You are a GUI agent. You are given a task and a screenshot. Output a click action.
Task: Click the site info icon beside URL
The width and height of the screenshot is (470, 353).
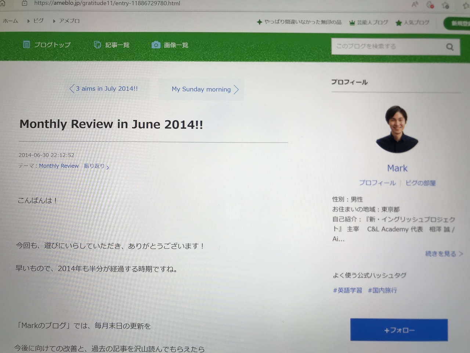click(25, 3)
